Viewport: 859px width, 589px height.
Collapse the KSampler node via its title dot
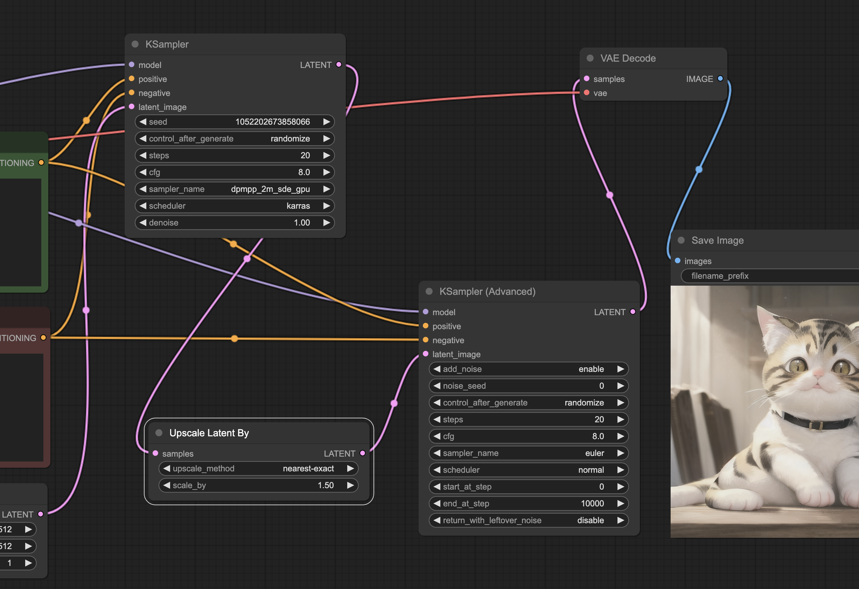coord(135,44)
